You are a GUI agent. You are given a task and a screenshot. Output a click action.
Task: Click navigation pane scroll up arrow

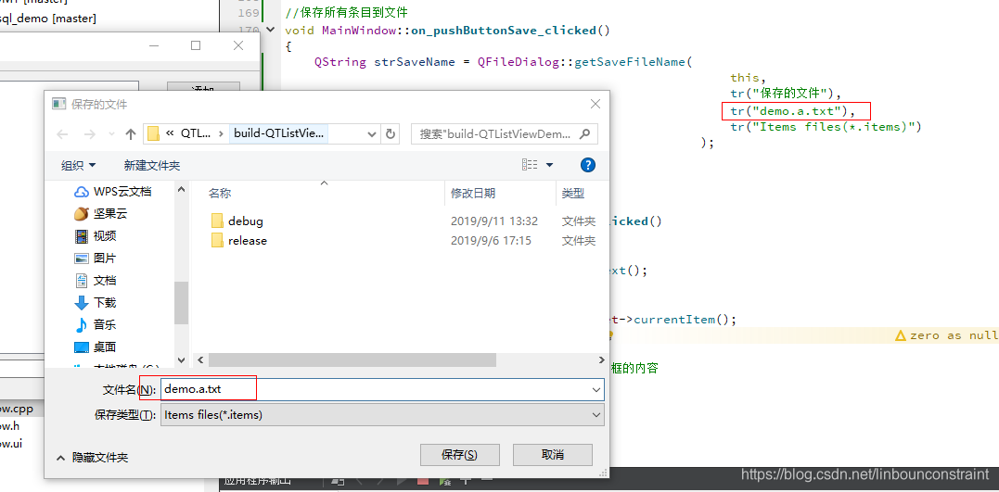[182, 189]
